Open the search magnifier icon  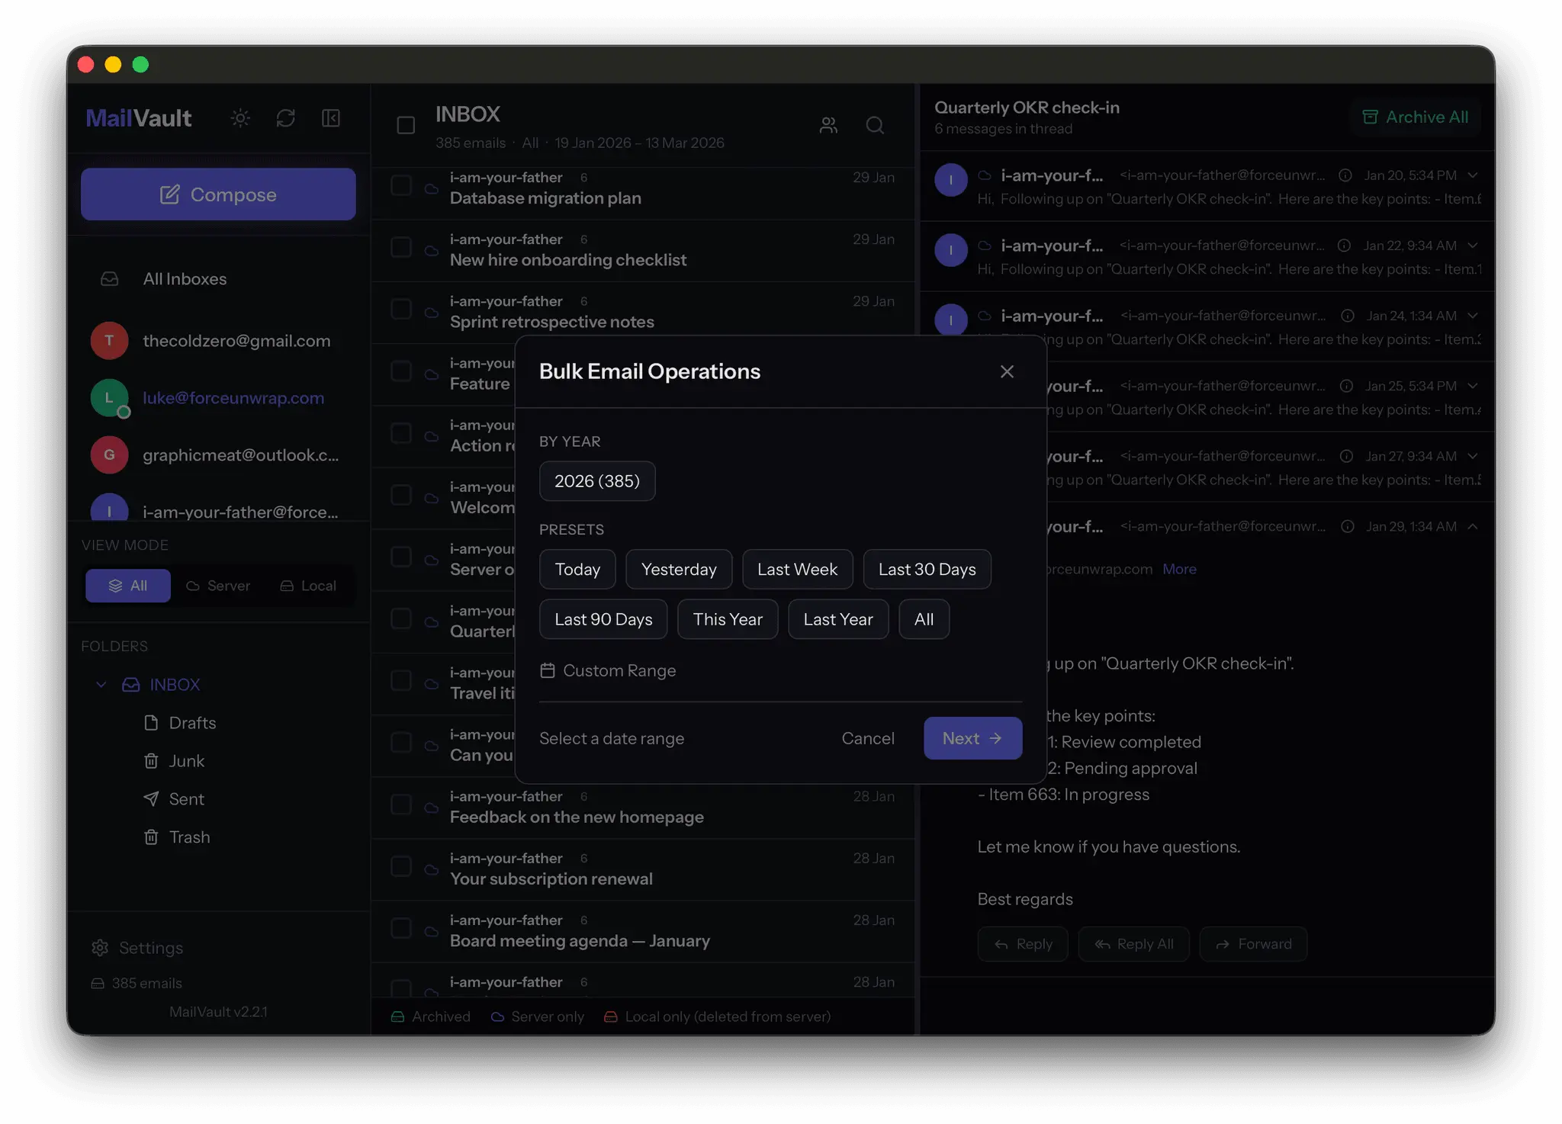(875, 125)
